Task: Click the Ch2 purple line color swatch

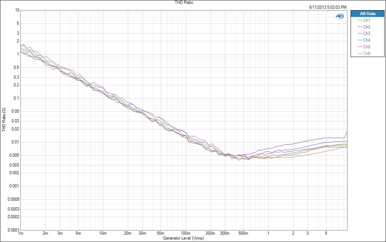Action: 360,27
